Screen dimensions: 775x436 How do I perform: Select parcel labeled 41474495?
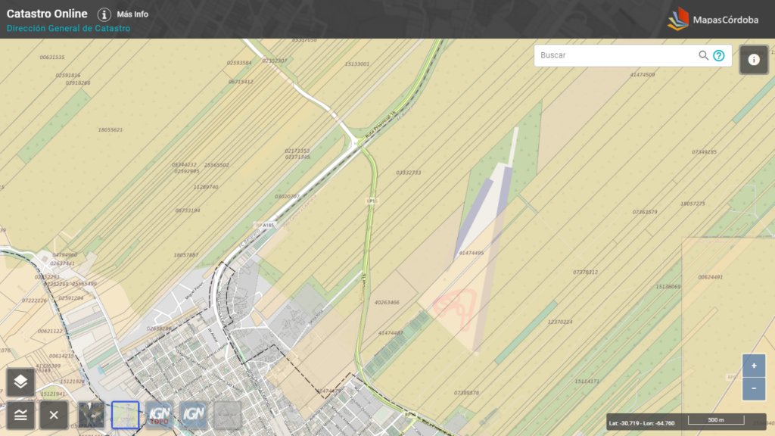[x=471, y=253]
